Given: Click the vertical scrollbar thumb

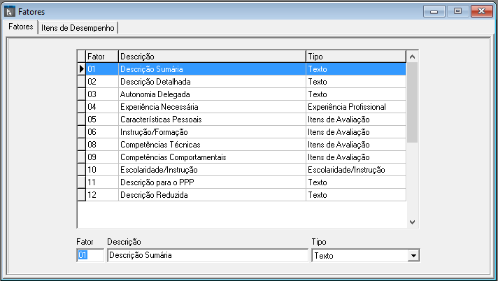Looking at the screenshot, I should [412, 103].
